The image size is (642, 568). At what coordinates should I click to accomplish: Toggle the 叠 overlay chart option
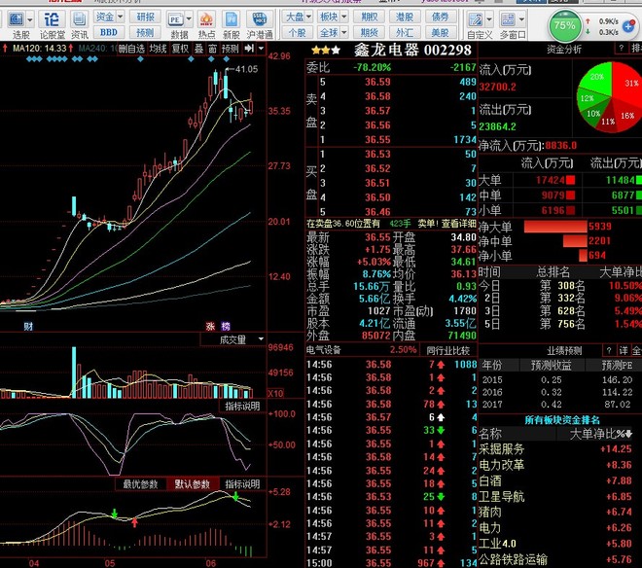point(199,49)
